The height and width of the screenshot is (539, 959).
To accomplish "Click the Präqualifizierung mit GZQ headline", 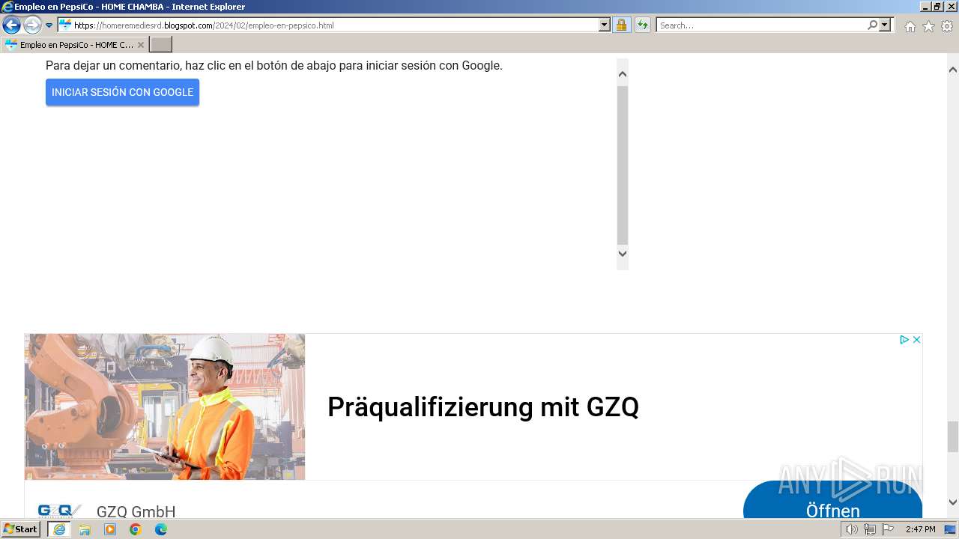I will coord(483,407).
